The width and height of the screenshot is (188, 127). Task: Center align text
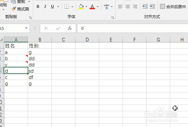pyautogui.click(x=128, y=7)
